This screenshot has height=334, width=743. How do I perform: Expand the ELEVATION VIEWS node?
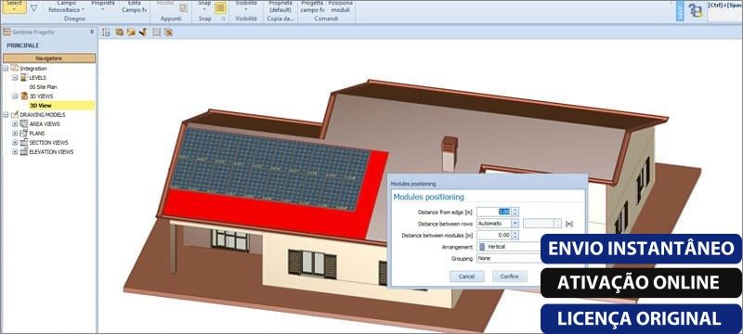point(15,152)
